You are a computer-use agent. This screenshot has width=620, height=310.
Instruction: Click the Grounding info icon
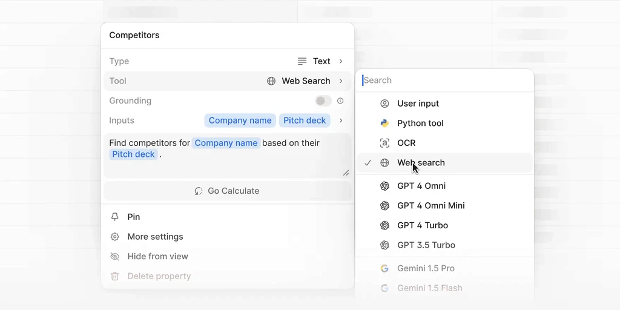[x=340, y=101]
